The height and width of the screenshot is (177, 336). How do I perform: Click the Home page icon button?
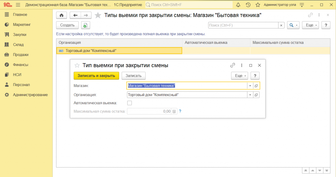[x=61, y=15]
